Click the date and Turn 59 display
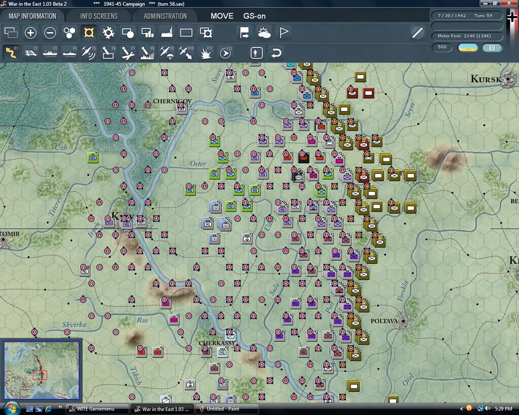 [x=467, y=15]
